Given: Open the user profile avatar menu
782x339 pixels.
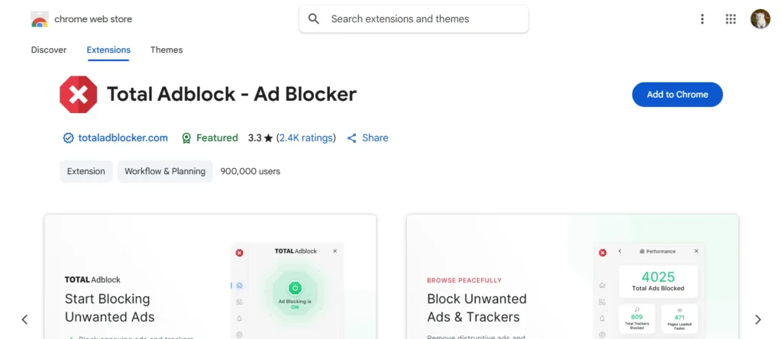Looking at the screenshot, I should (760, 19).
